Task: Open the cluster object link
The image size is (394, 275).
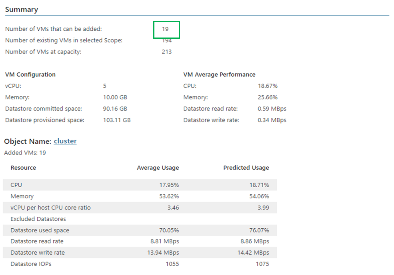Action: point(65,141)
